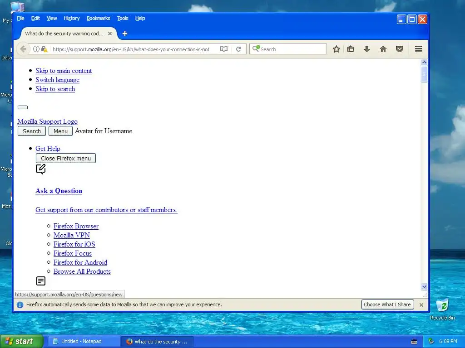This screenshot has height=348, width=465.
Task: Open the Get Help link
Action: coord(48,149)
